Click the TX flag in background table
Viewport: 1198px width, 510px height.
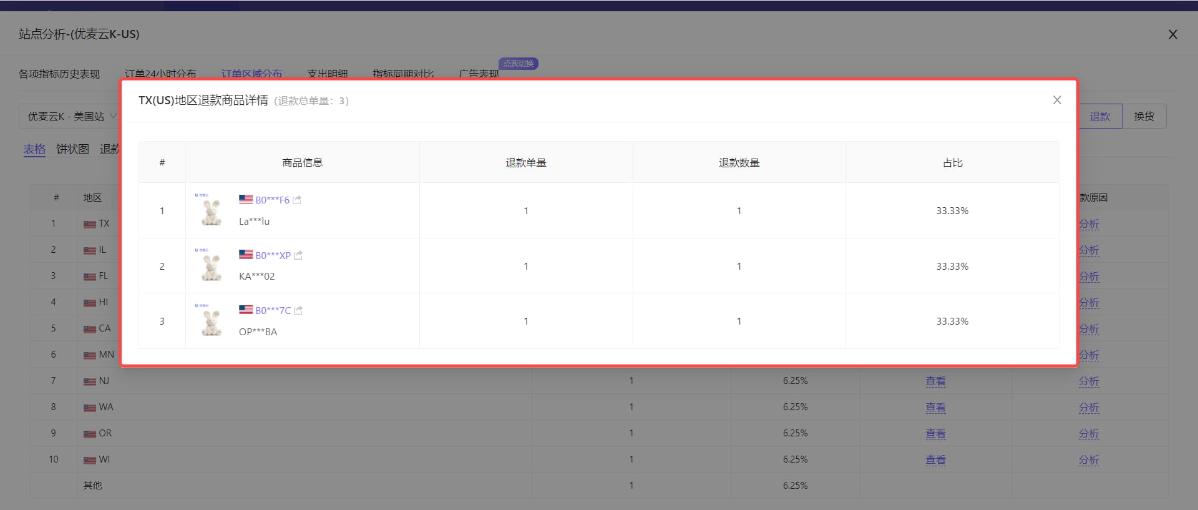tap(90, 224)
